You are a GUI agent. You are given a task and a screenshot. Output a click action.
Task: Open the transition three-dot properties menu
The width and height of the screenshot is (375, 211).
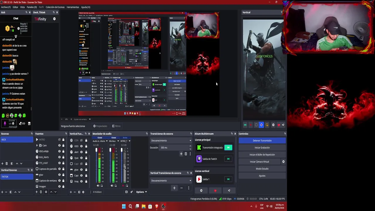coord(190,154)
